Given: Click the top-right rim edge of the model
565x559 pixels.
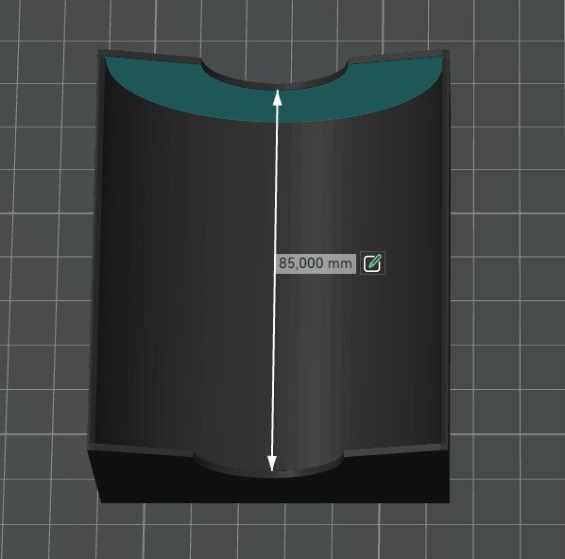Looking at the screenshot, I should [398, 57].
